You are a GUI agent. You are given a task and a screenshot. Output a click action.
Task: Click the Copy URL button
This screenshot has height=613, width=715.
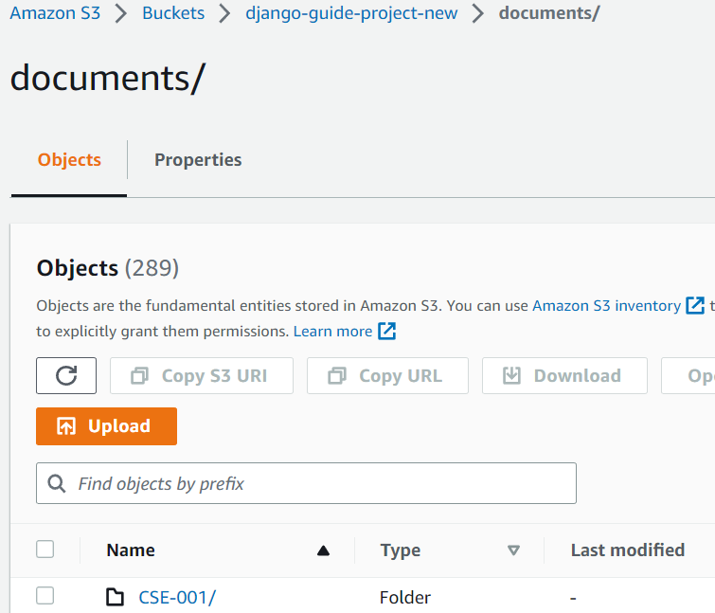coord(387,375)
